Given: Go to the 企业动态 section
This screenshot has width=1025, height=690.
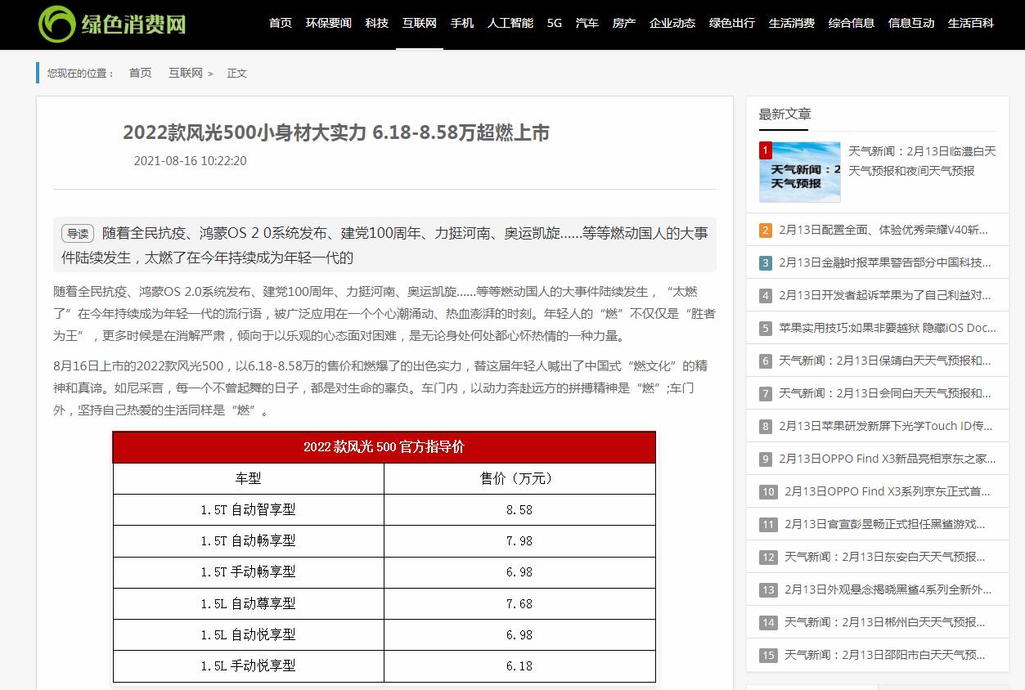Looking at the screenshot, I should pos(672,23).
